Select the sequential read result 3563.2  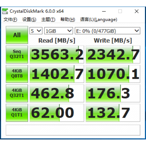click(x=57, y=54)
